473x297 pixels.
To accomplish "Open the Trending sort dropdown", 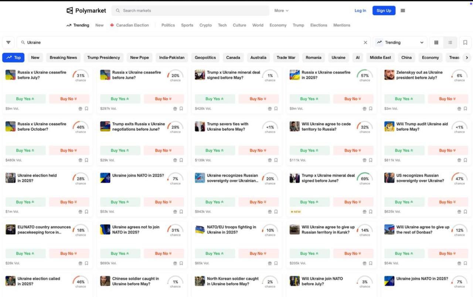I will 400,43.
